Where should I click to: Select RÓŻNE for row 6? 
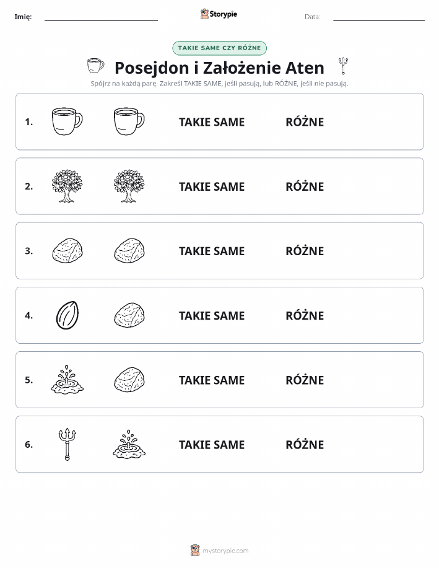tap(305, 445)
